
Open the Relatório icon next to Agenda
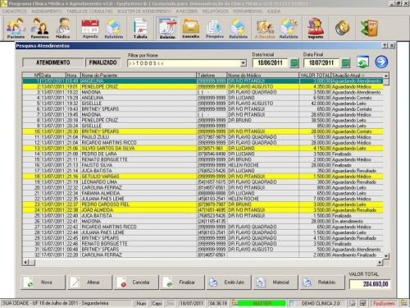[114, 28]
